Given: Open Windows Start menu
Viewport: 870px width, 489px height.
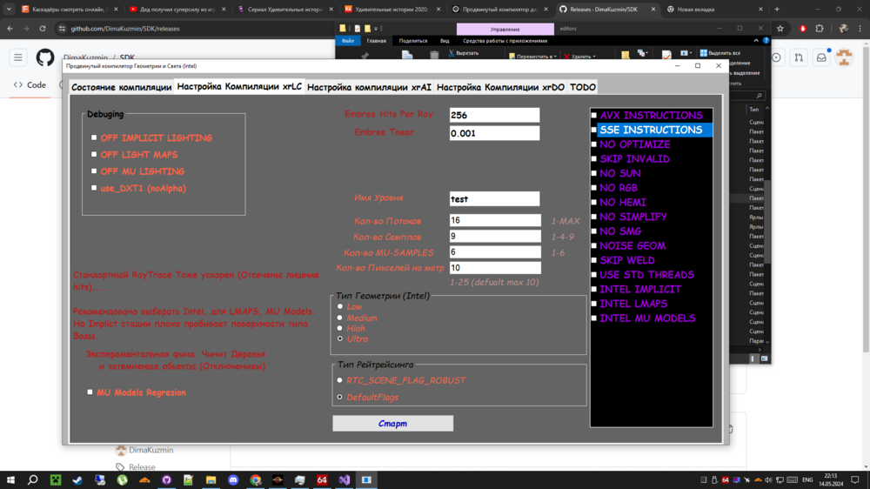Looking at the screenshot, I should (x=10, y=479).
